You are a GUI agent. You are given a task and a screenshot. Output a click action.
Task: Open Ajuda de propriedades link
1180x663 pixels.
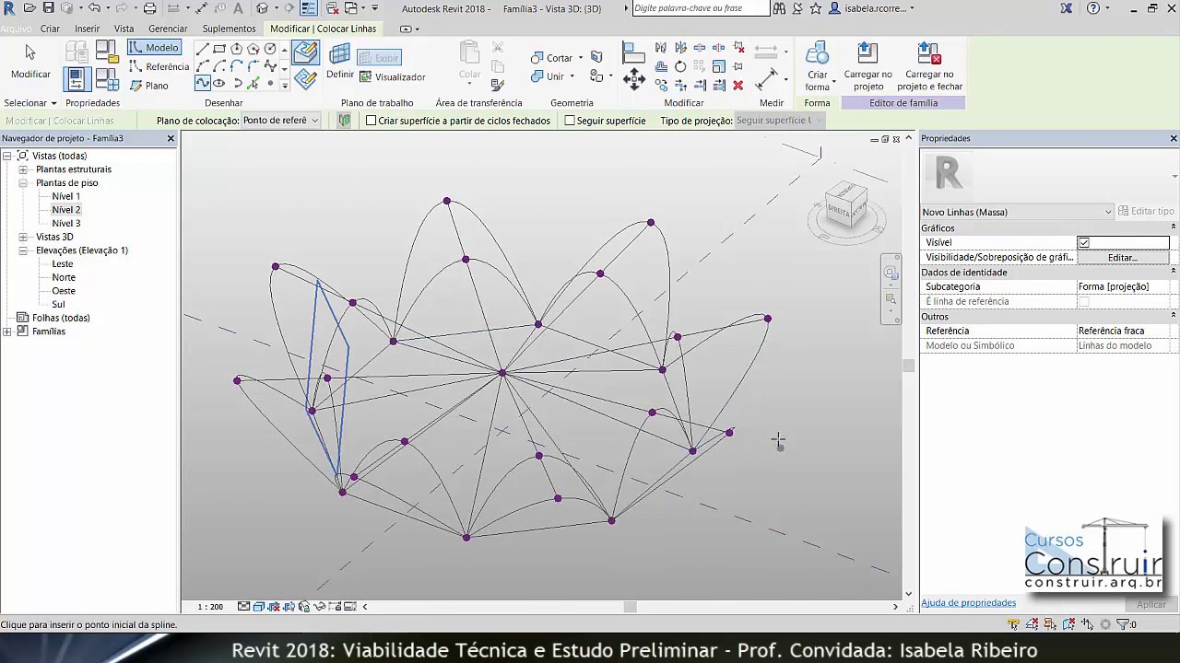[968, 603]
